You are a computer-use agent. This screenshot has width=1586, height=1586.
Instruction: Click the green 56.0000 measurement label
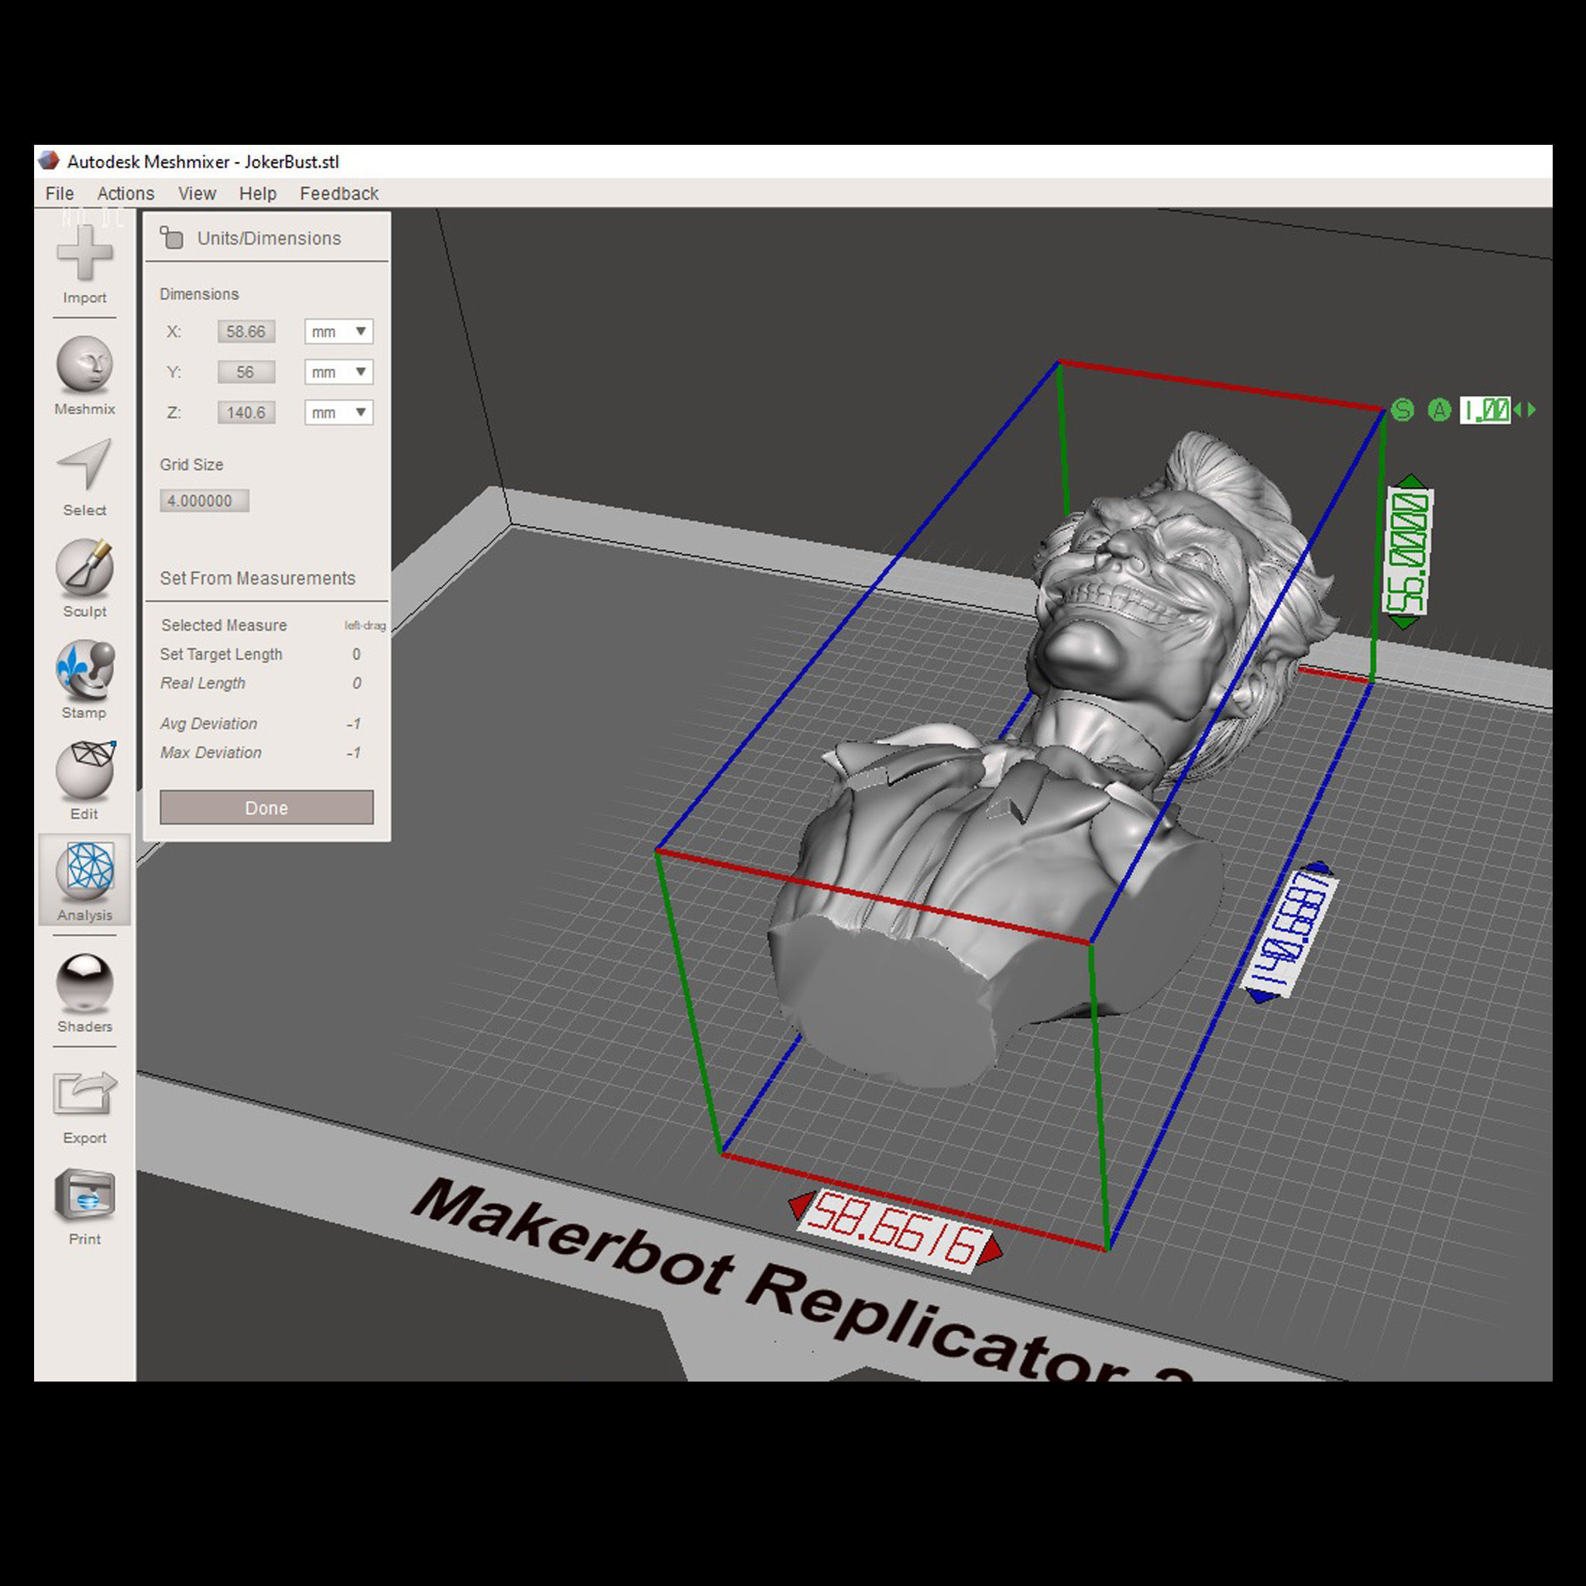pos(1409,552)
